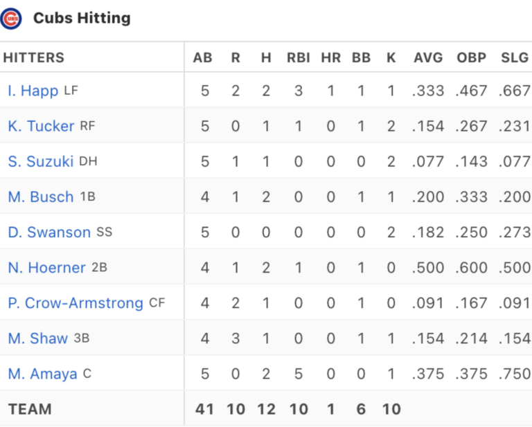The width and height of the screenshot is (532, 427).
Task: Click the RBI column header
Action: click(299, 57)
